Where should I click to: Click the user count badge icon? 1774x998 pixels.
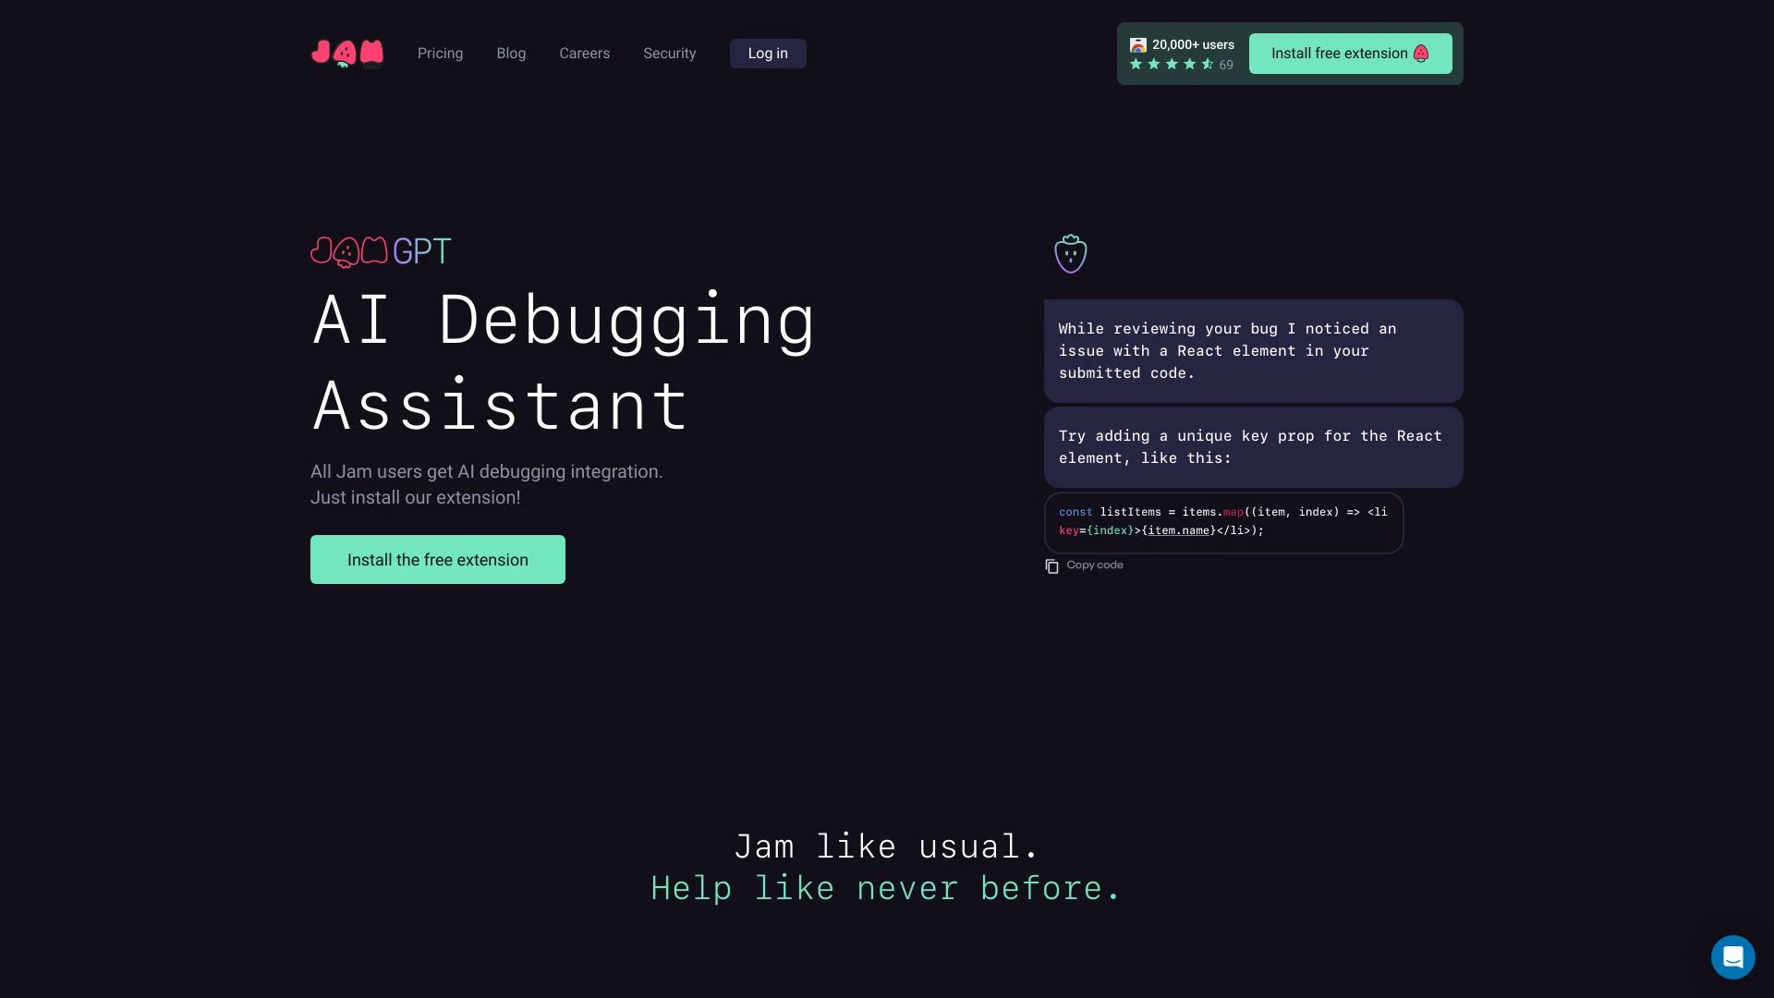coord(1138,45)
